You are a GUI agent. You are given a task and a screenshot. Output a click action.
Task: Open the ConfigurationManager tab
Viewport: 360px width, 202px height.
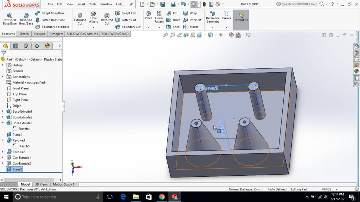[26, 46]
